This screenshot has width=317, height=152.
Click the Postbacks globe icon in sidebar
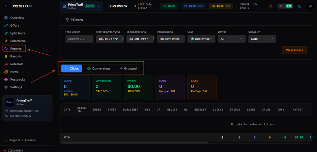[6, 80]
